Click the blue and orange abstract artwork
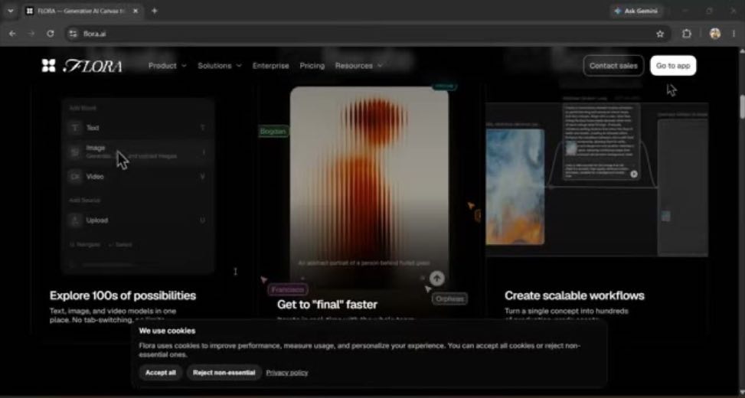This screenshot has width=745, height=398. tap(515, 187)
